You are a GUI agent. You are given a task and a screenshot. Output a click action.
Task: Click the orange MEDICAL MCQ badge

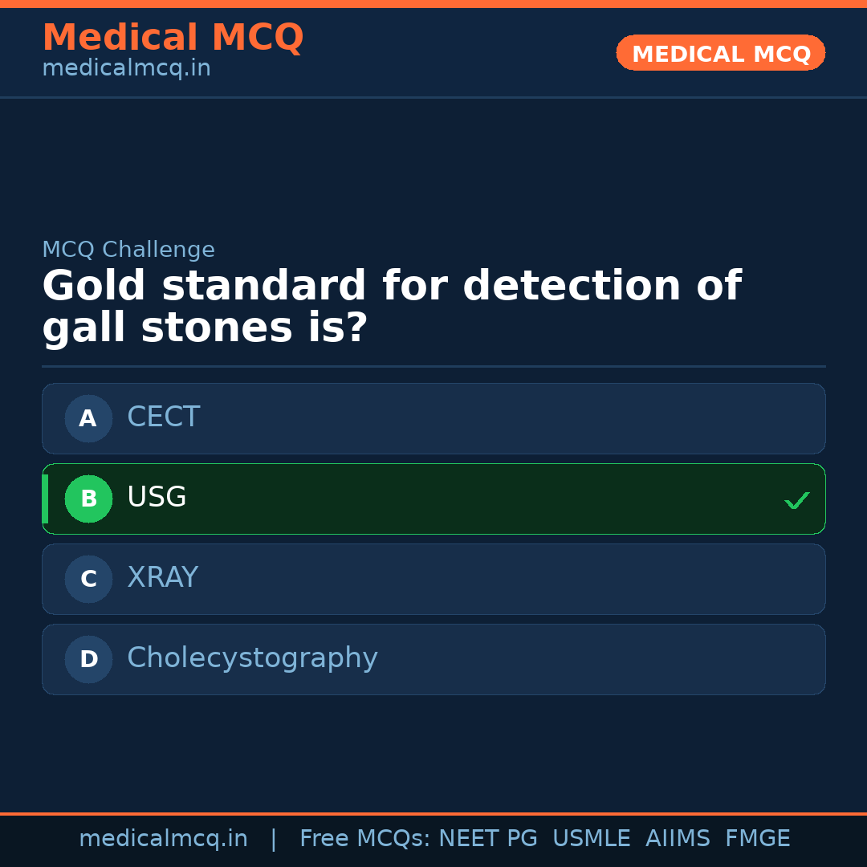(x=720, y=53)
